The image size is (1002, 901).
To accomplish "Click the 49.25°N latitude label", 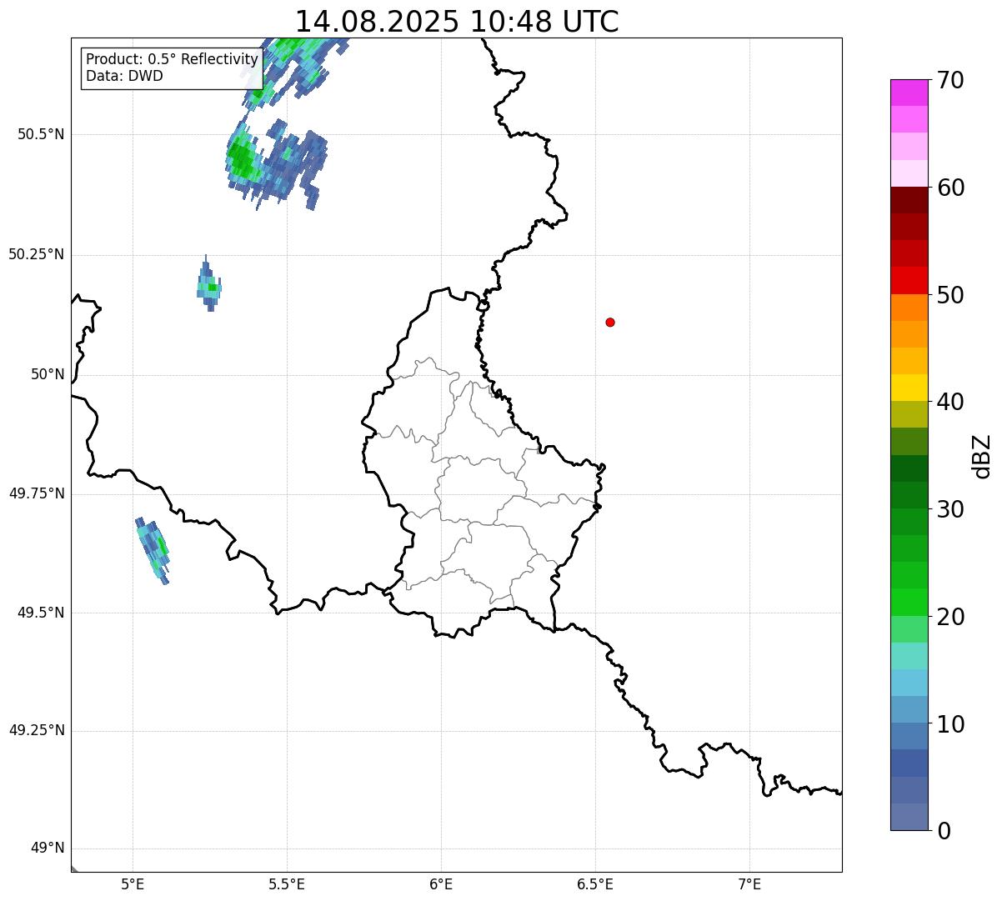I will (37, 730).
